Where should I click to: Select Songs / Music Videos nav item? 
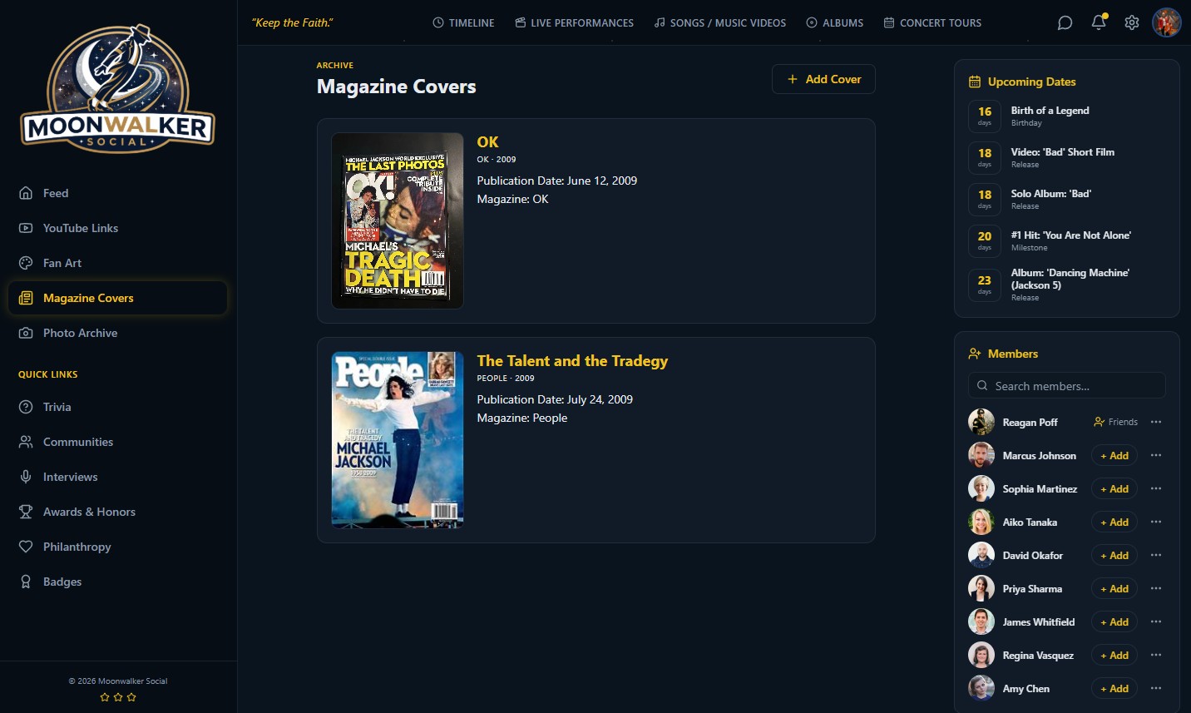(719, 22)
